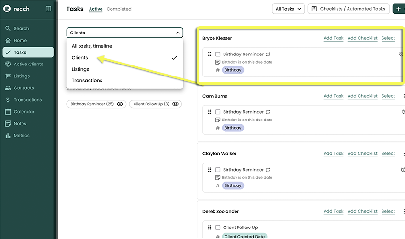The height and width of the screenshot is (239, 405).
Task: Open the All Tasks dropdown
Action: [288, 9]
